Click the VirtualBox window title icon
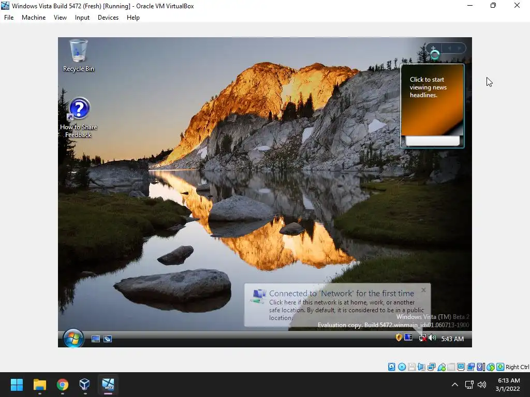 (5, 5)
